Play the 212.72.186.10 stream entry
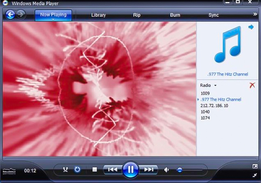Image resolution: width=261 pixels, height=183 pixels. tap(214, 106)
